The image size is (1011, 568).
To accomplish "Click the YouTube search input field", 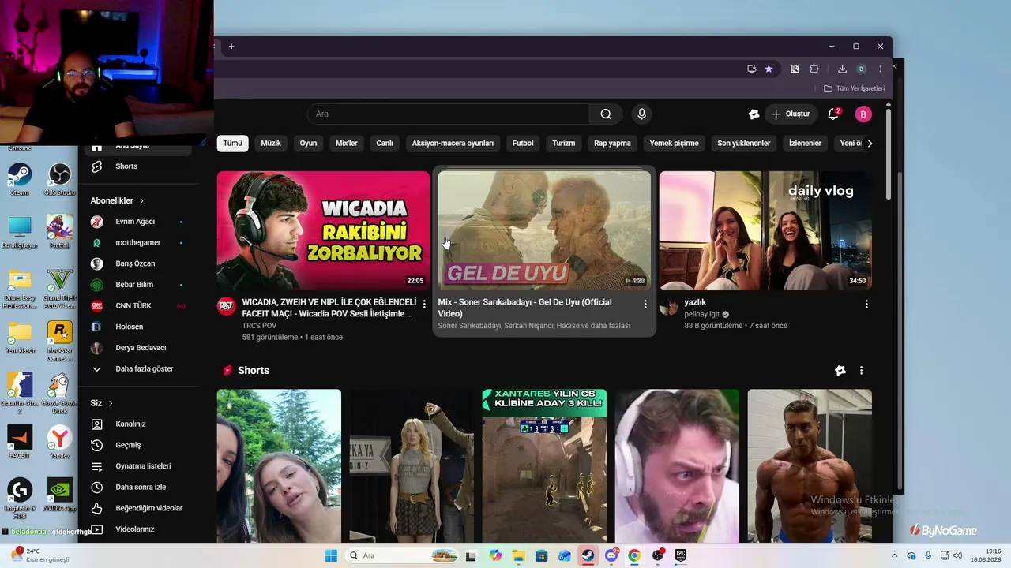I will click(449, 114).
